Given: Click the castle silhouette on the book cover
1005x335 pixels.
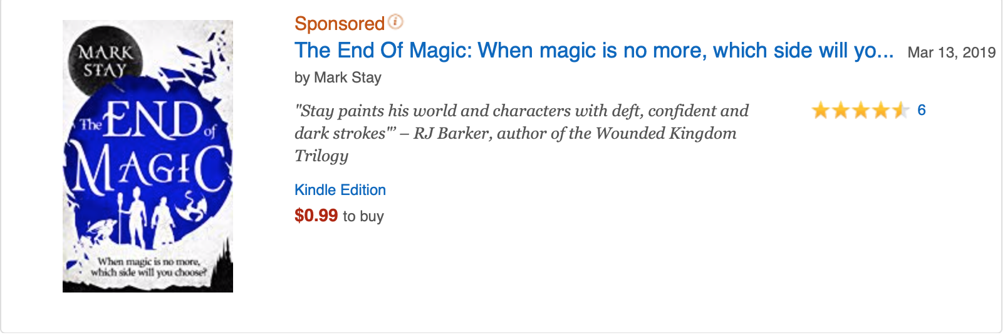Looking at the screenshot, I should [x=222, y=262].
